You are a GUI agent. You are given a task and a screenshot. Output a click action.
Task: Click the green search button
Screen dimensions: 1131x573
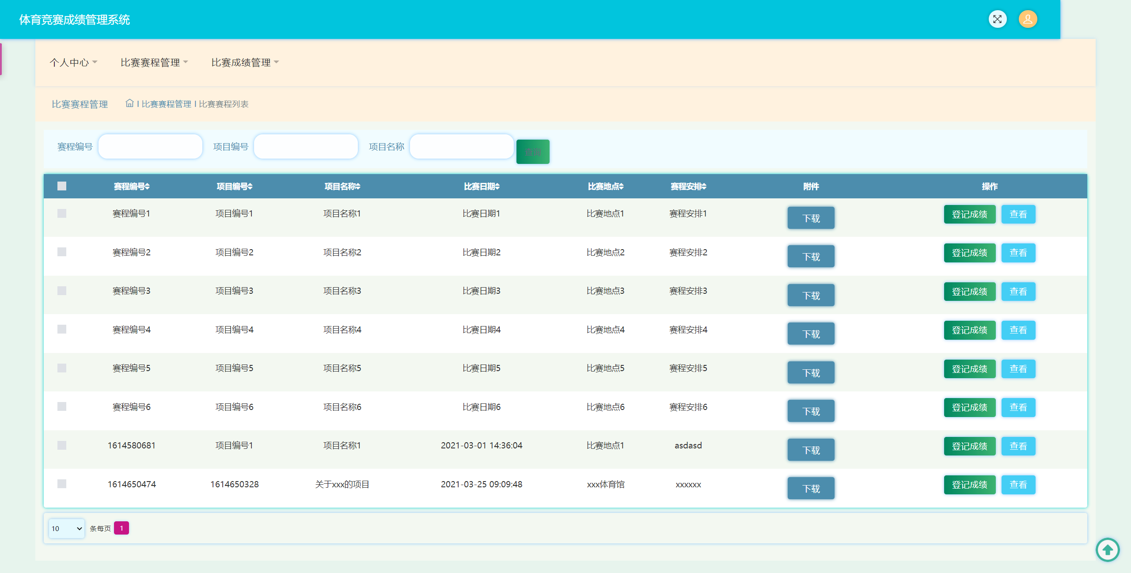tap(533, 152)
